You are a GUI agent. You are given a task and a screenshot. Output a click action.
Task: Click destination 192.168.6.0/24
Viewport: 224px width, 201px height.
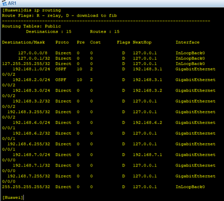[x=31, y=122]
